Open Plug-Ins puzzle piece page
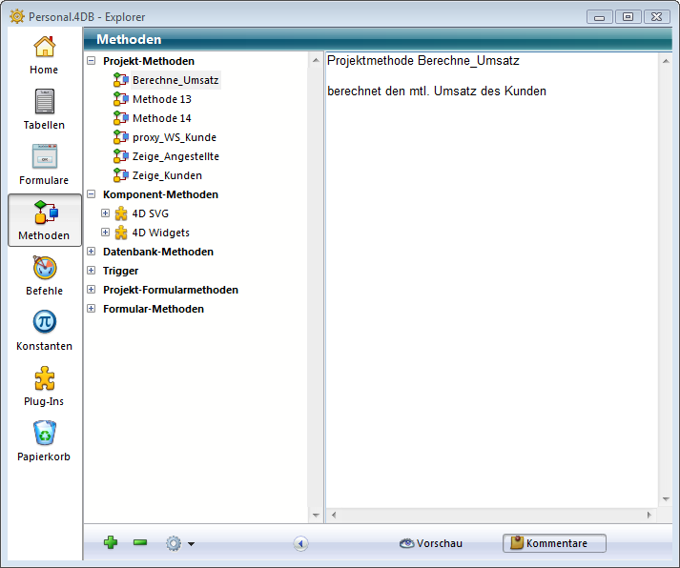 (x=44, y=386)
